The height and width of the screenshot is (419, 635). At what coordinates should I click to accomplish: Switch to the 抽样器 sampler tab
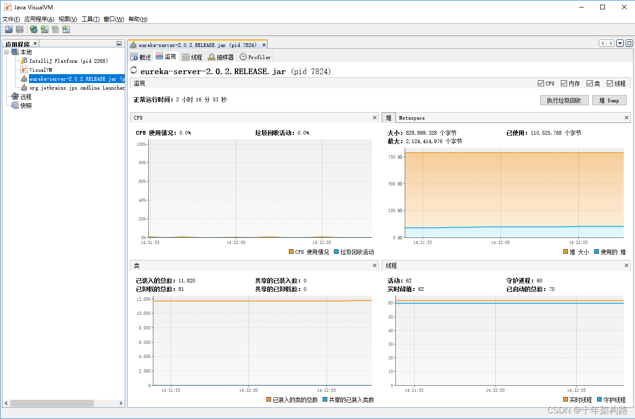221,57
